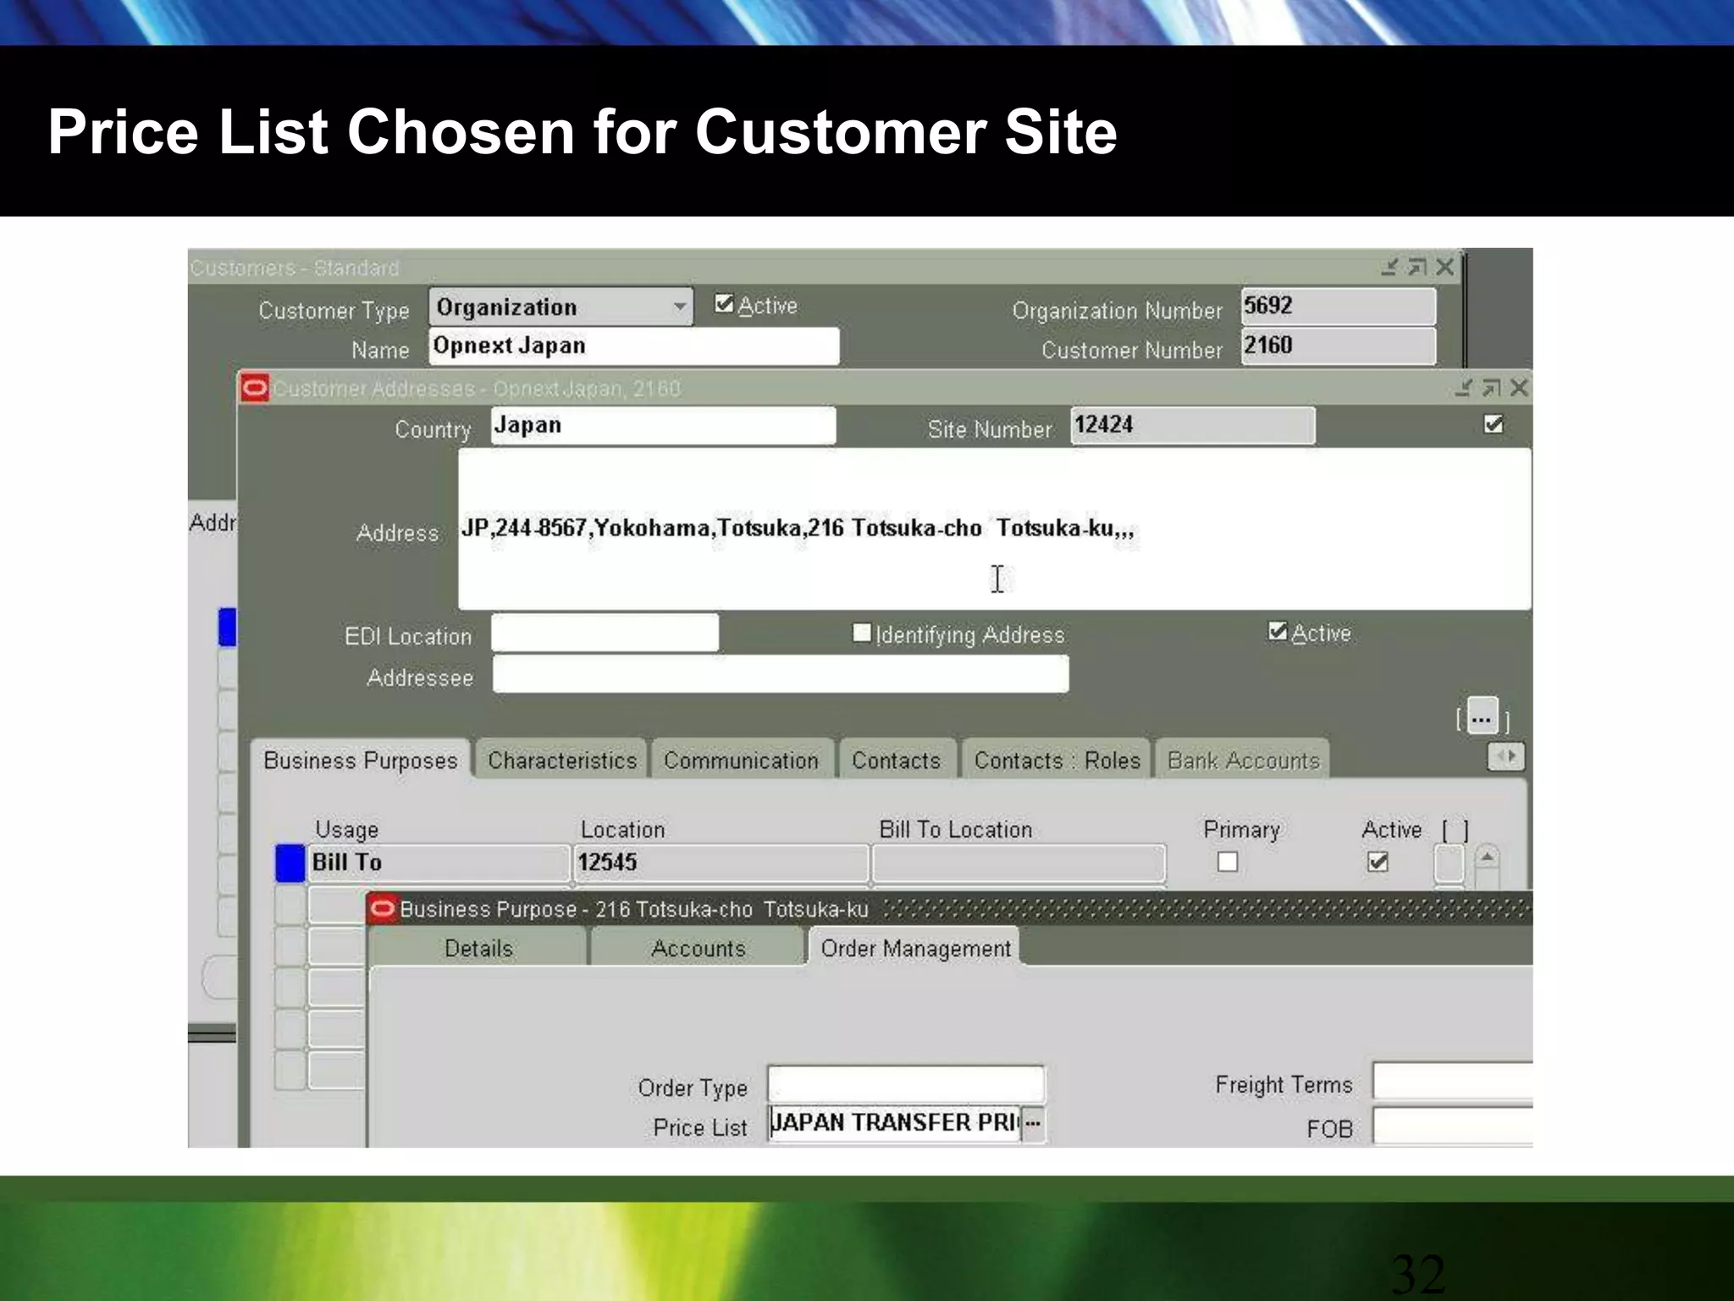1734x1301 pixels.
Task: Click the Country field showing Japan
Action: click(x=663, y=425)
